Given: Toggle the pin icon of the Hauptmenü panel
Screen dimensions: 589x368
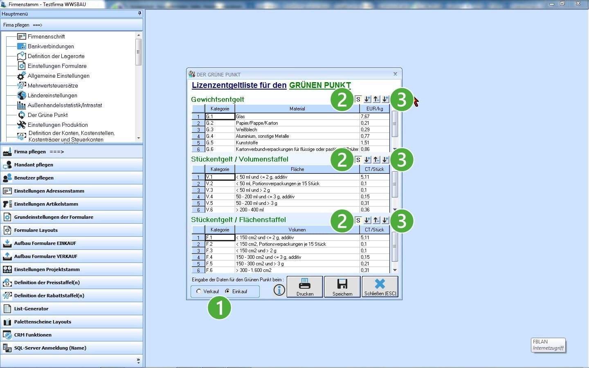Looking at the screenshot, I should click(x=139, y=13).
